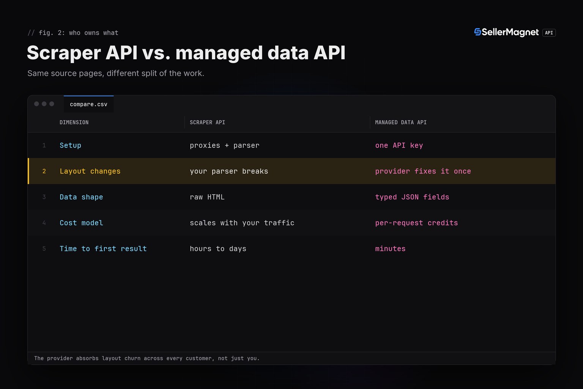Select the DIMENSION column header

tap(74, 122)
